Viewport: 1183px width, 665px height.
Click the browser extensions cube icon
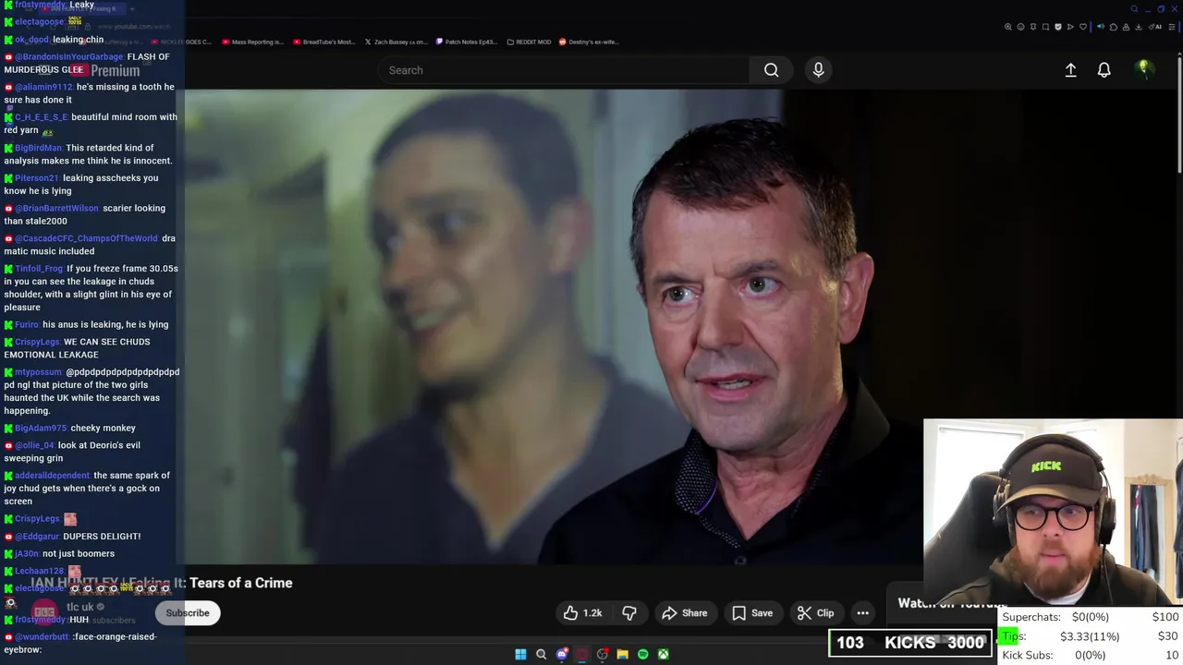(1114, 27)
